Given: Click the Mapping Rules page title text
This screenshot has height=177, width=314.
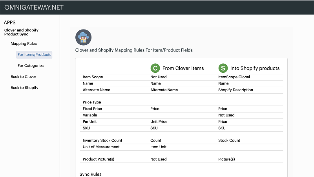Looking at the screenshot, I should [x=134, y=50].
